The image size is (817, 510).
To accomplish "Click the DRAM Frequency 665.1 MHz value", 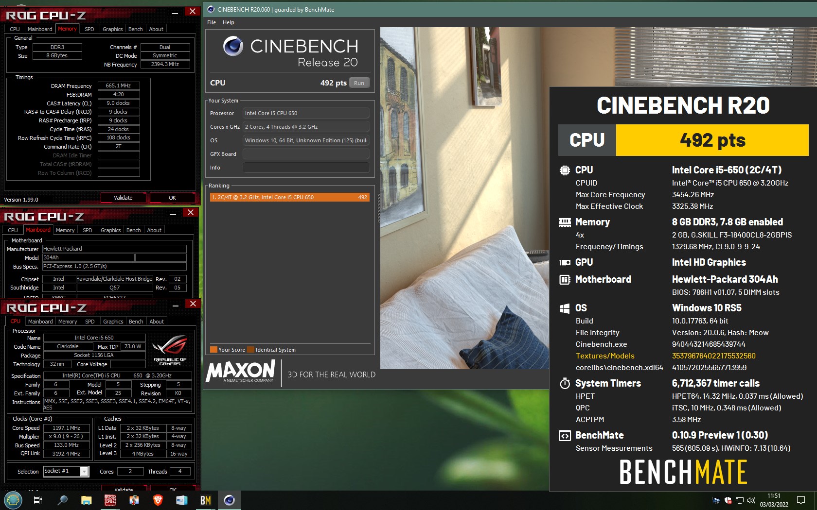I will coord(119,85).
